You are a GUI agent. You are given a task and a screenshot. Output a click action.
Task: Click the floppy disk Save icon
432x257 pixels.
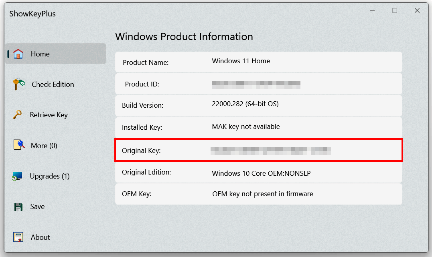pyautogui.click(x=18, y=207)
